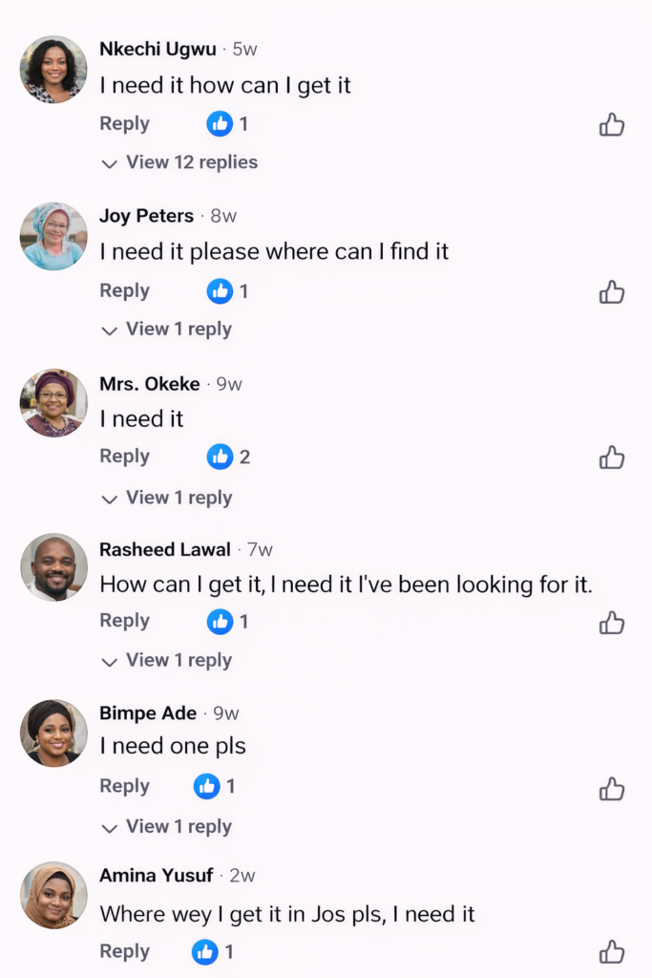
Task: Open Amina Yusuf's profile picture
Action: click(53, 896)
